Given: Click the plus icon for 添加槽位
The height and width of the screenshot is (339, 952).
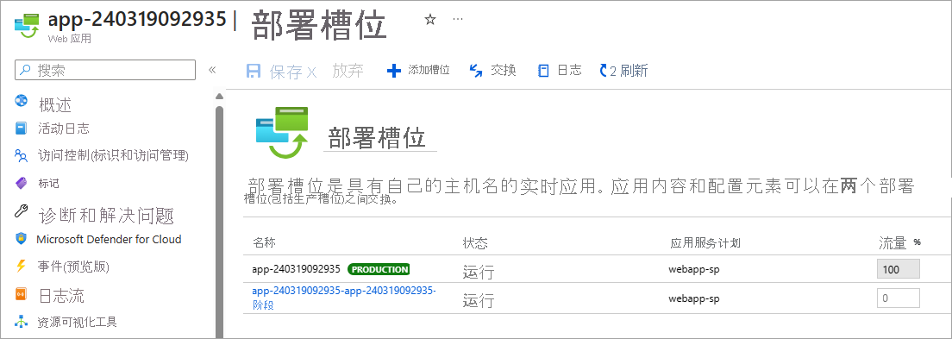Looking at the screenshot, I should pos(394,71).
